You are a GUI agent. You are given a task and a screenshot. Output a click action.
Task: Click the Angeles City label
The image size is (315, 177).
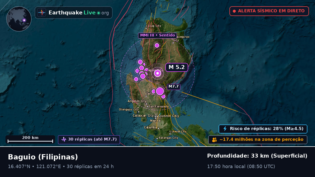[x=137, y=101]
